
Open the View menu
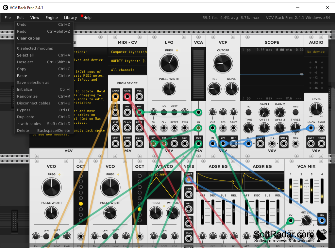[x=35, y=18]
